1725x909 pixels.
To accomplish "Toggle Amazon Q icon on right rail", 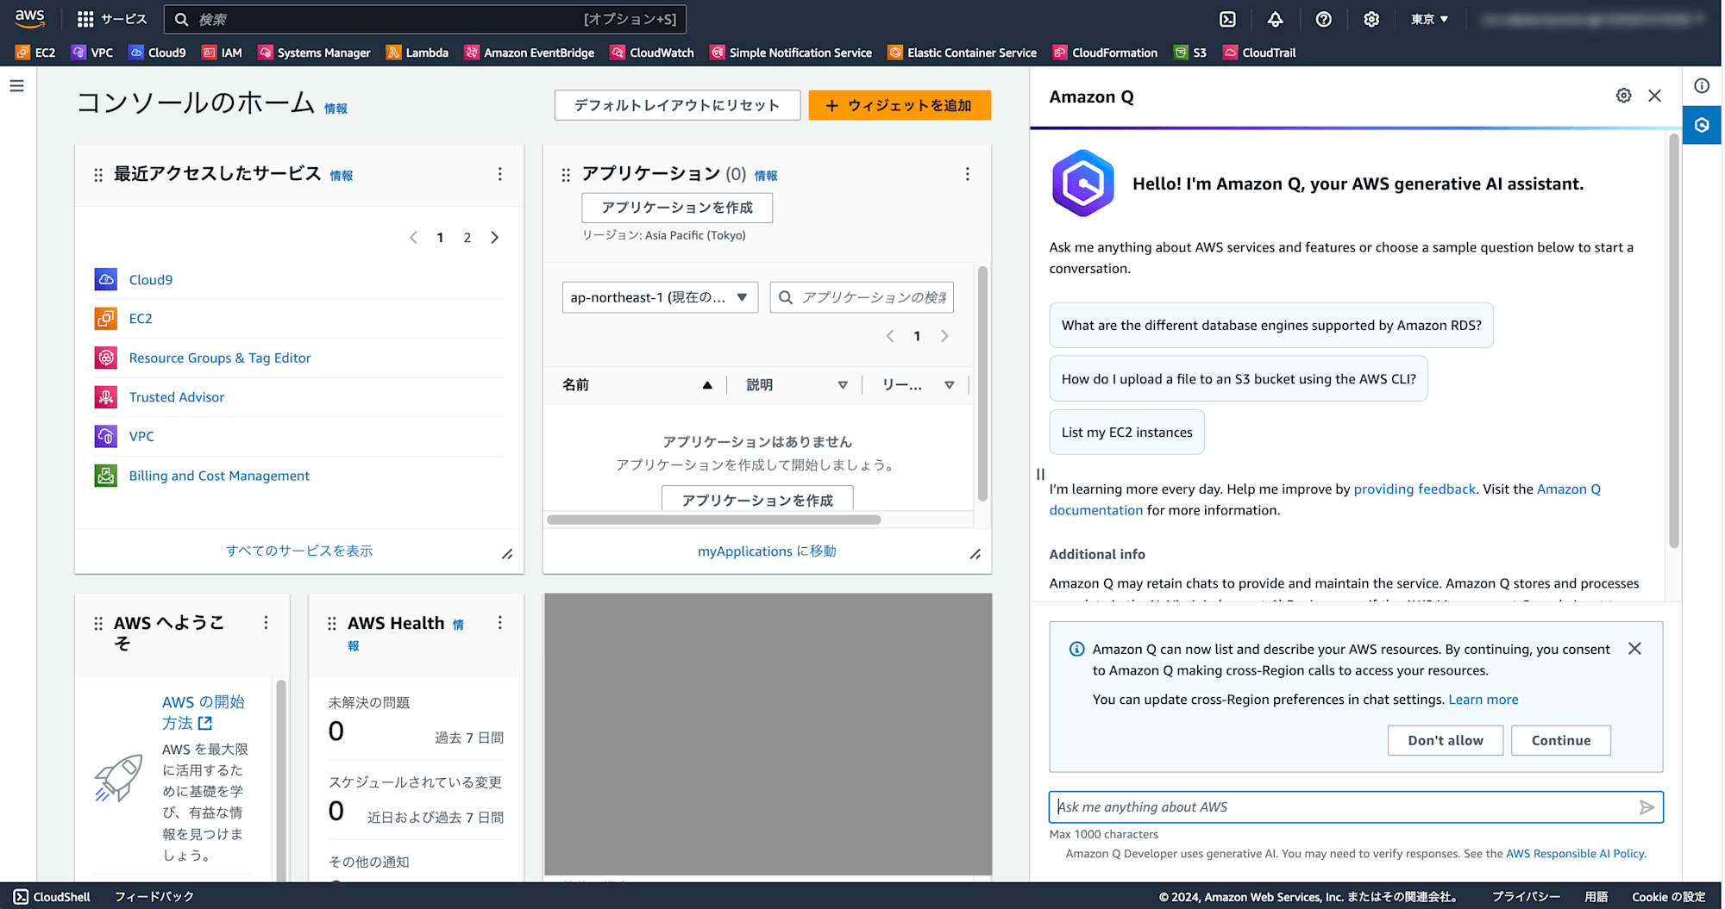I will coord(1702,125).
